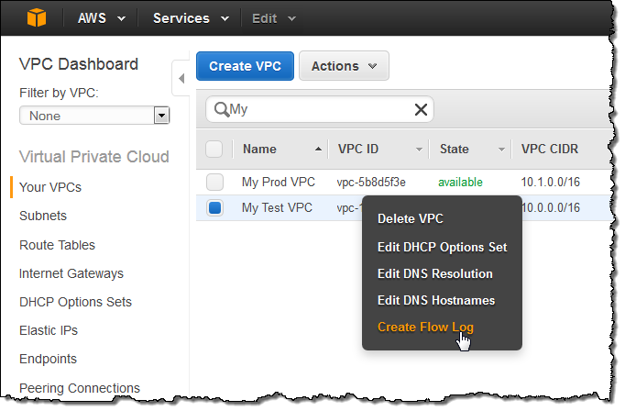Clear the search filter with X icon
This screenshot has height=411, width=625.
tap(421, 110)
